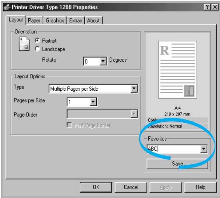This screenshot has width=220, height=198.
Task: Click the OK button
Action: (96, 187)
